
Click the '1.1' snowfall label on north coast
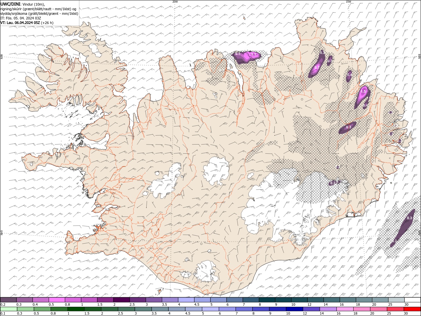coord(254,54)
